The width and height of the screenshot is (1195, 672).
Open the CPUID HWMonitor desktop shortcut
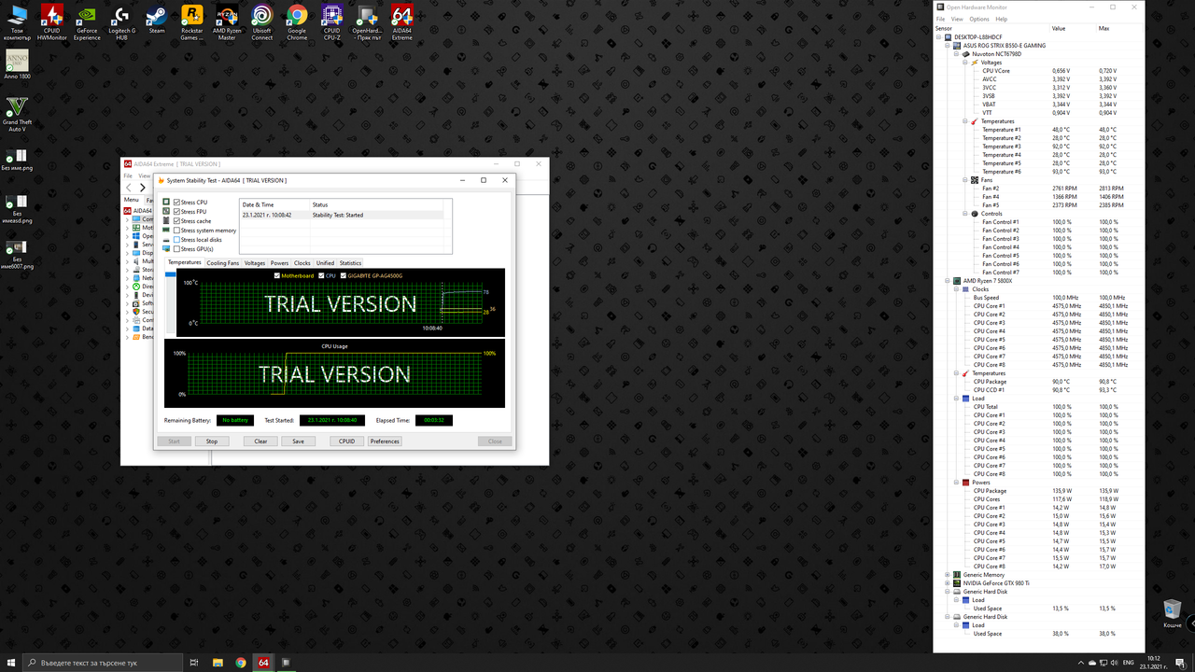click(x=52, y=22)
